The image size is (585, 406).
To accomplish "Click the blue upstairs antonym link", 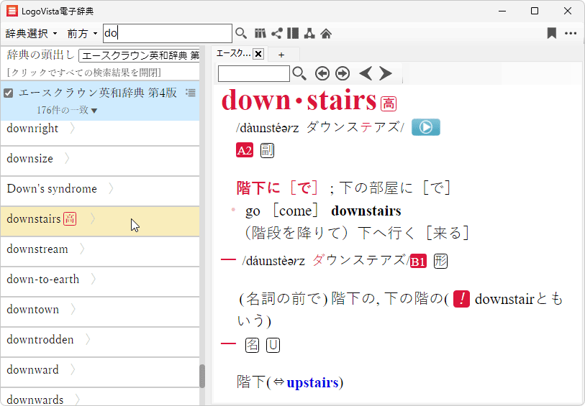I will pos(312,382).
